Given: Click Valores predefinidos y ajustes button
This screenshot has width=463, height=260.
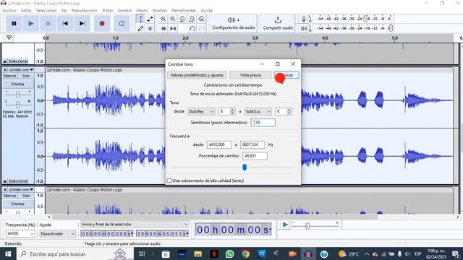Looking at the screenshot, I should pos(197,75).
